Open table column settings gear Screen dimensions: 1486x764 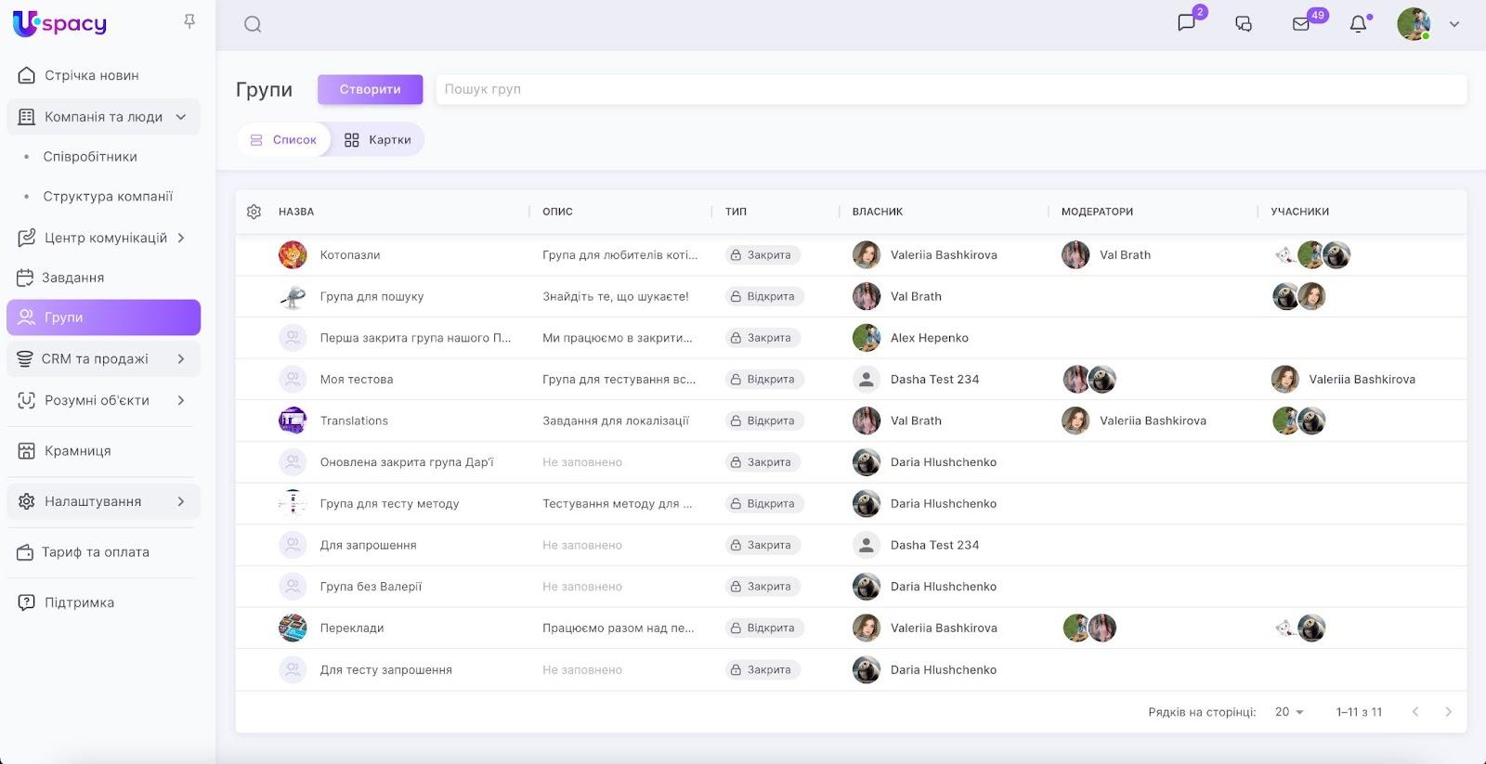point(254,212)
